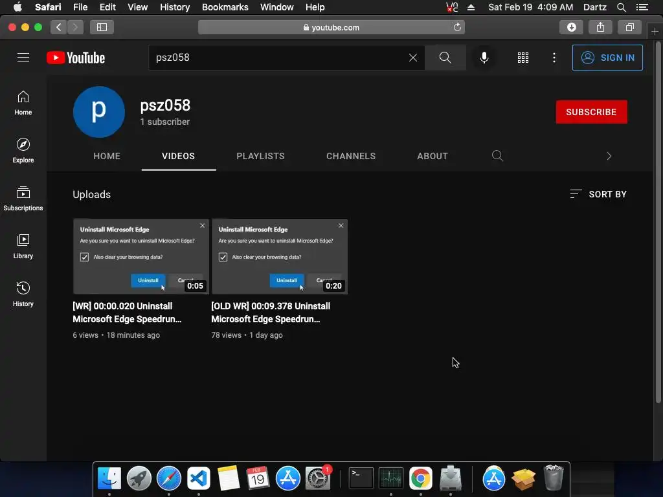The image size is (663, 497).
Task: Click the eject icon in the menu bar
Action: pos(471,7)
